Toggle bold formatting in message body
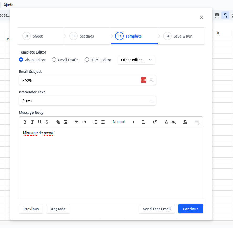This screenshot has height=228, width=233. pyautogui.click(x=25, y=122)
